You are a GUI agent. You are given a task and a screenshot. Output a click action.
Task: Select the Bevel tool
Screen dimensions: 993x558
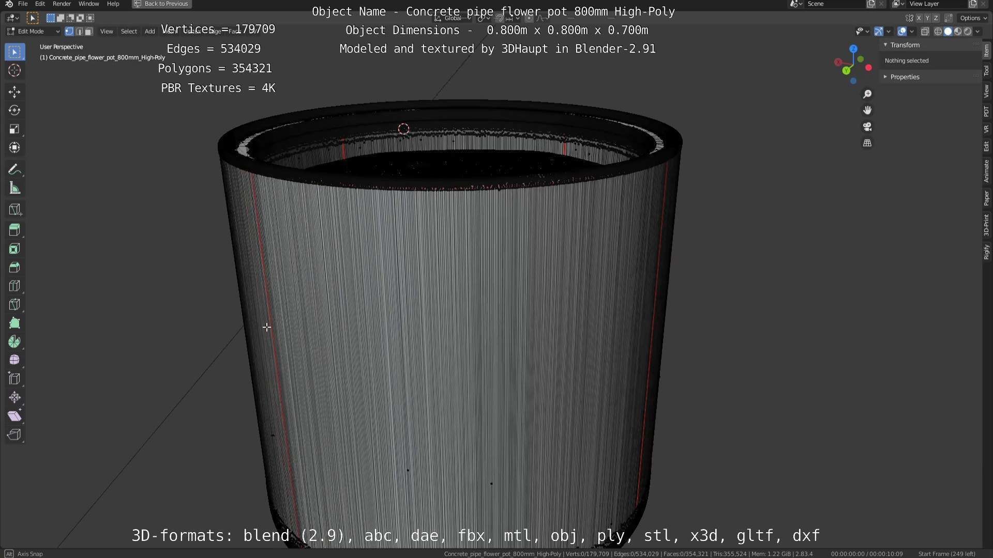[14, 268]
